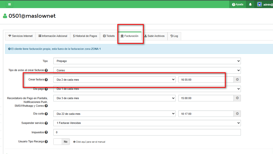Open the Tipo dropdown showing Prepago
273x154 pixels.
(x=147, y=61)
